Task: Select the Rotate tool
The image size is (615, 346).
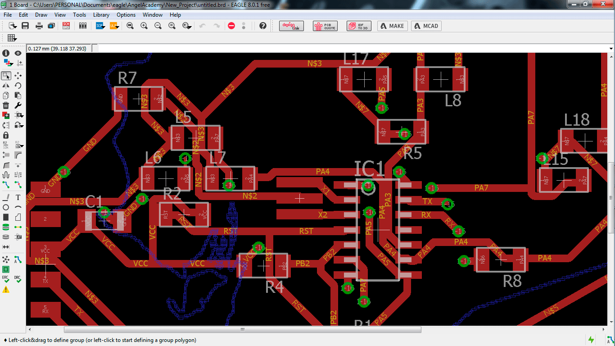Action: click(18, 86)
